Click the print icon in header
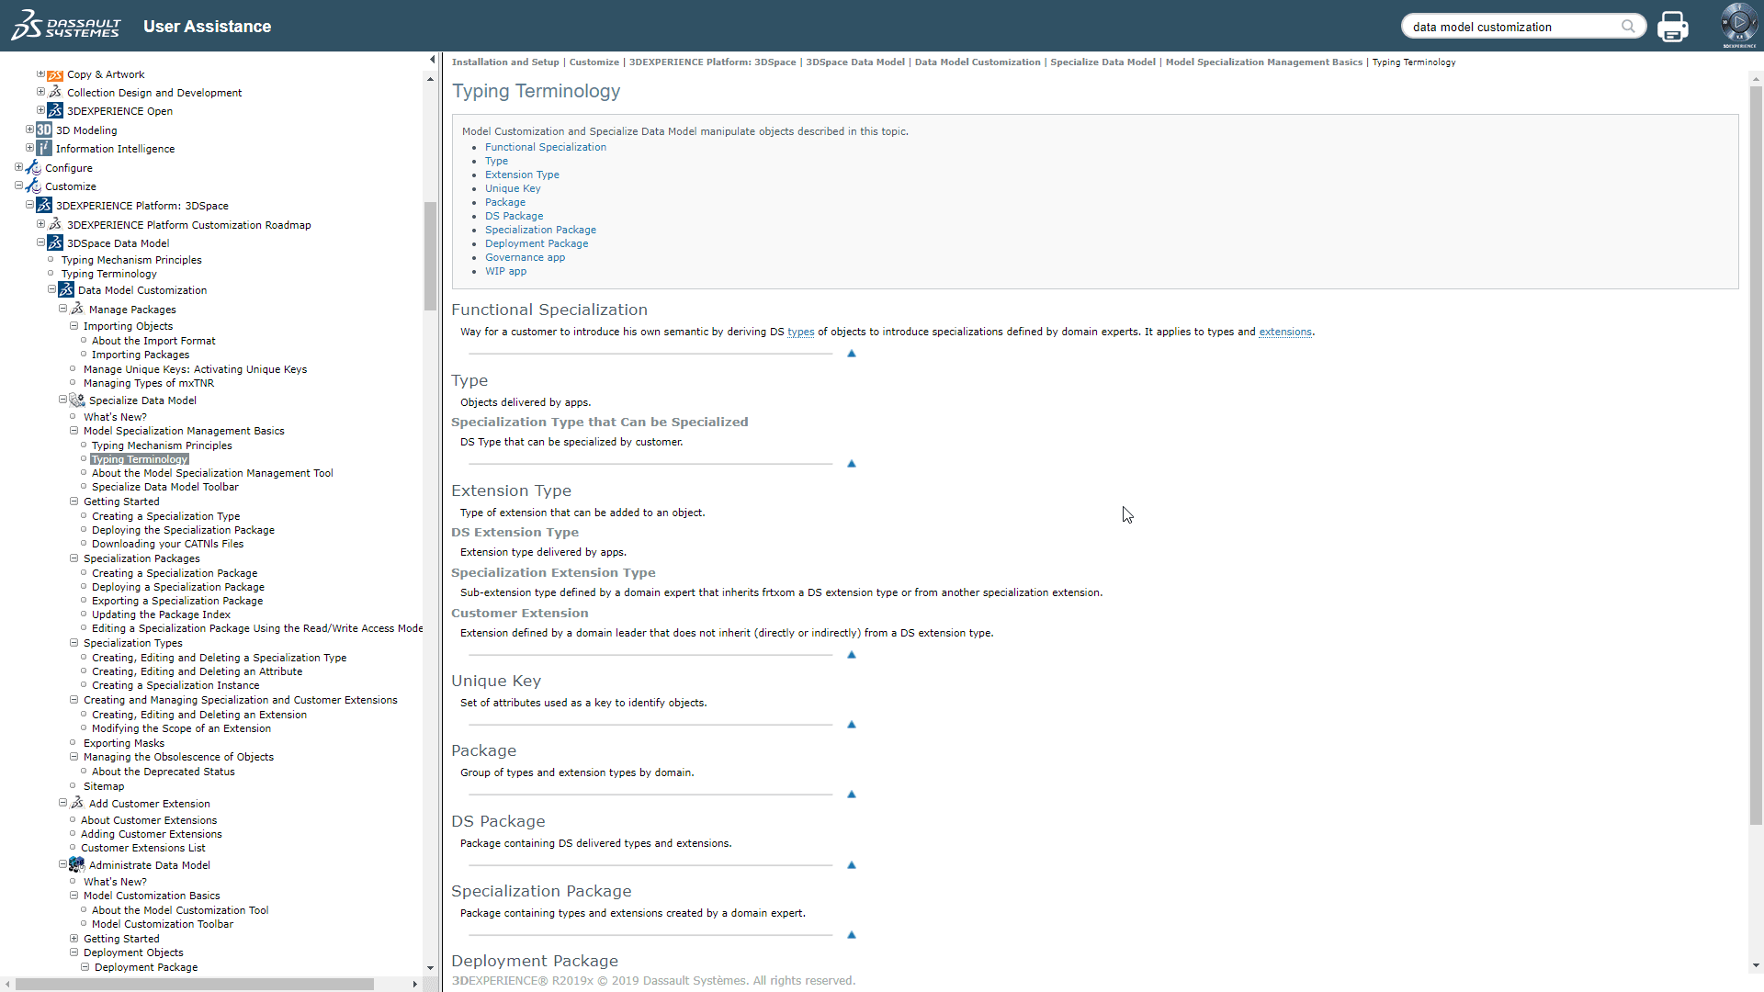The width and height of the screenshot is (1764, 992). point(1672,27)
